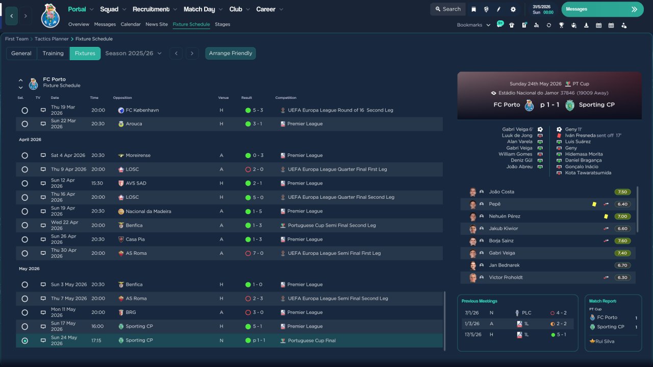Viewport: 653px width, 367px height.
Task: Open the Season 2025/26 dropdown
Action: (133, 54)
